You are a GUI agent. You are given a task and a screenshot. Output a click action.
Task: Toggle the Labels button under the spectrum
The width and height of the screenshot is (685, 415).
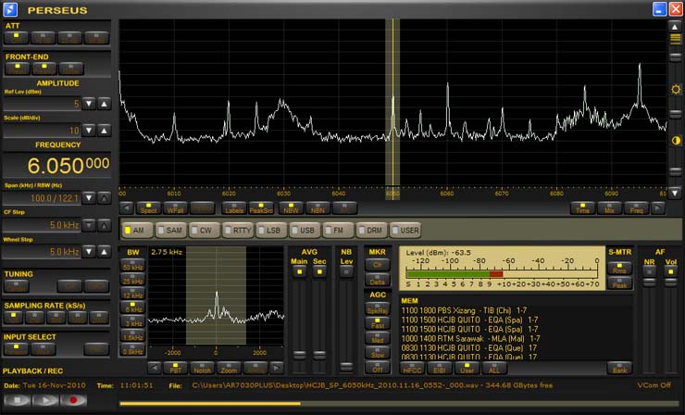[x=234, y=208]
